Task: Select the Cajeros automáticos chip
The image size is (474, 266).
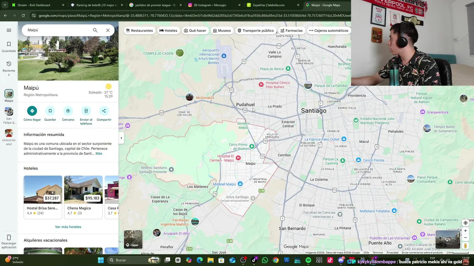Action: pos(329,31)
